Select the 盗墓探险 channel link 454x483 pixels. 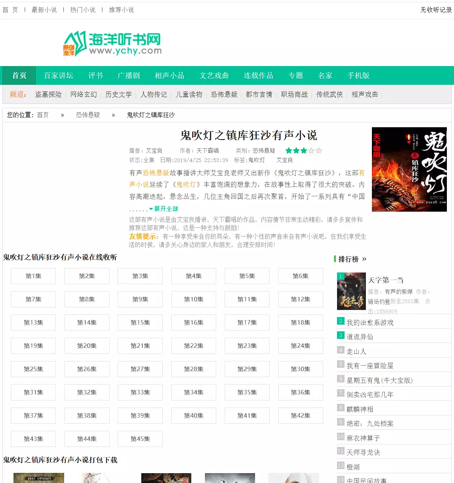(48, 95)
